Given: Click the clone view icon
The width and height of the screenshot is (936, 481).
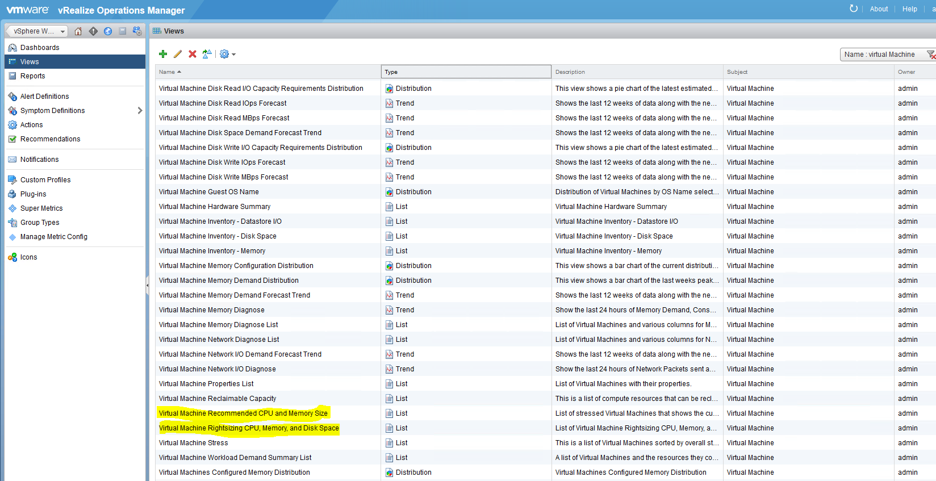Looking at the screenshot, I should [207, 54].
